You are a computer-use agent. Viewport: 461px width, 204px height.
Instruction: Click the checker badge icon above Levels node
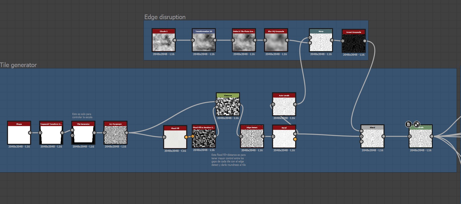[417, 124]
